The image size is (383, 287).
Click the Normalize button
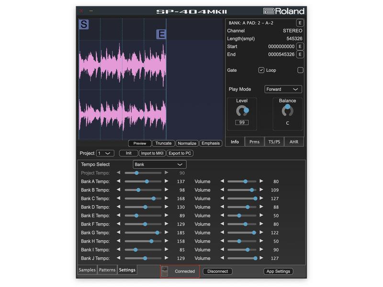coord(187,143)
